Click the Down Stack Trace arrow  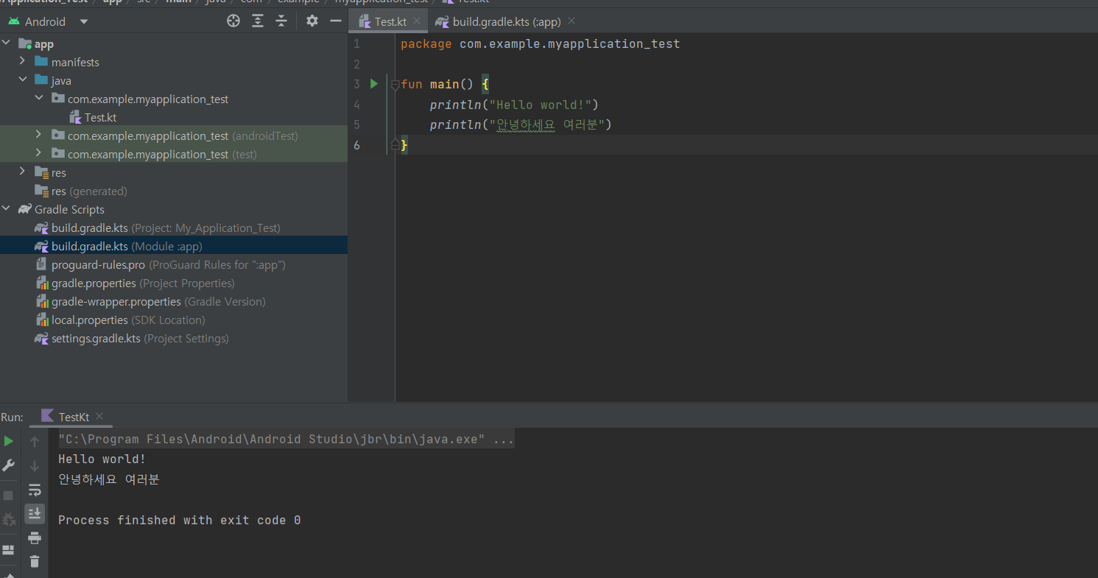(35, 465)
